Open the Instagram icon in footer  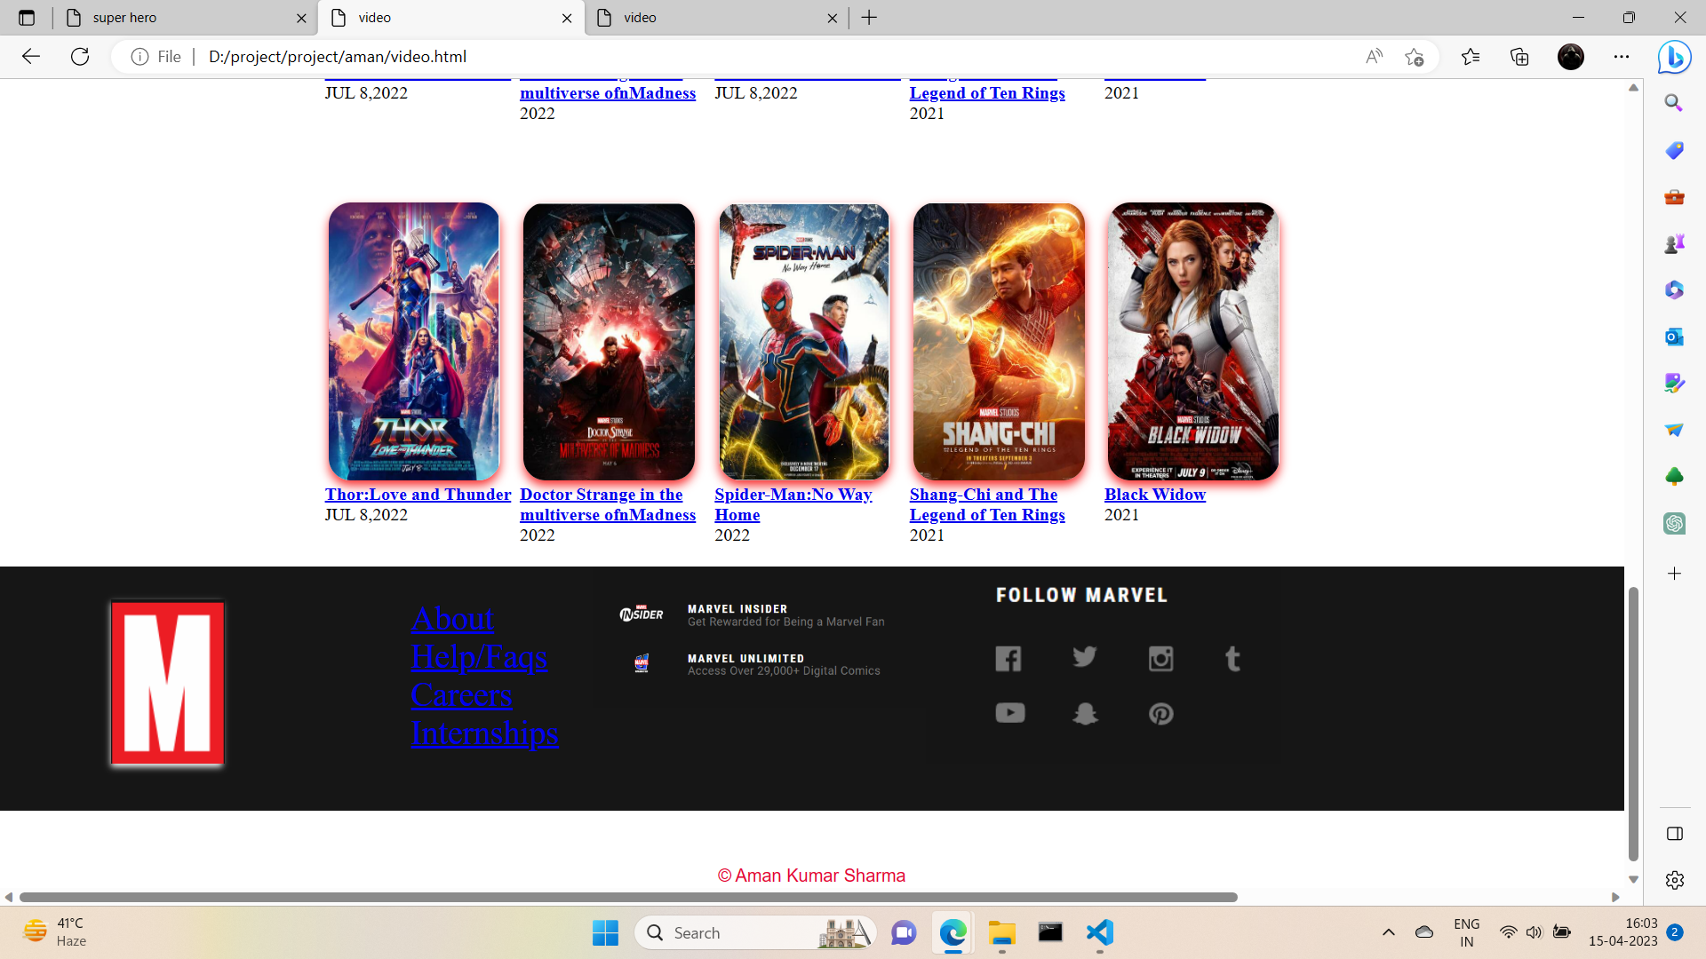point(1160,659)
